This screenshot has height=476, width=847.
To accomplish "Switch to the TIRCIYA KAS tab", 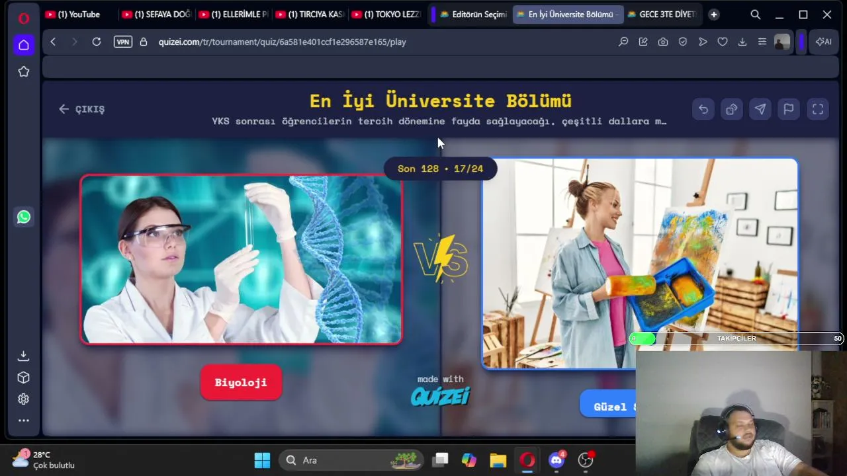I will [x=309, y=15].
